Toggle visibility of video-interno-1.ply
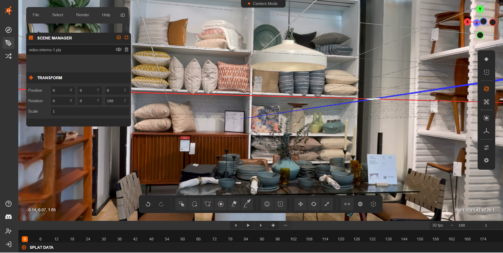Viewport: 503px width, 253px height. point(119,50)
